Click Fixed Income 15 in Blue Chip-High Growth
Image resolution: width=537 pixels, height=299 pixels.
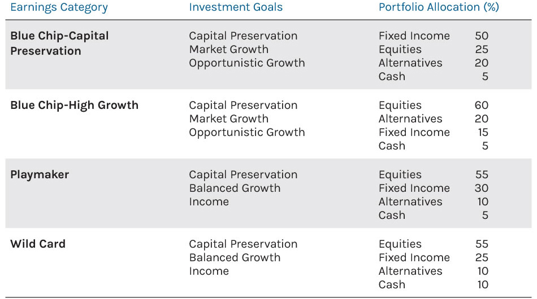[482, 132]
